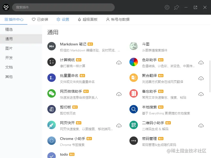Switch to 插件中心 tab
The height and width of the screenshot is (158, 211).
[14, 20]
